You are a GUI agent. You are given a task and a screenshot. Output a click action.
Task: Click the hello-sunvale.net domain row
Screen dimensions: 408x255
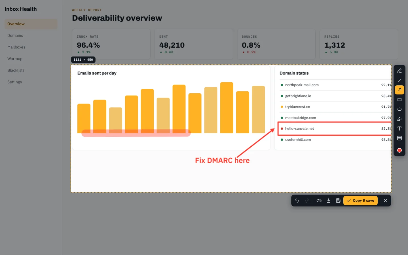click(x=336, y=128)
